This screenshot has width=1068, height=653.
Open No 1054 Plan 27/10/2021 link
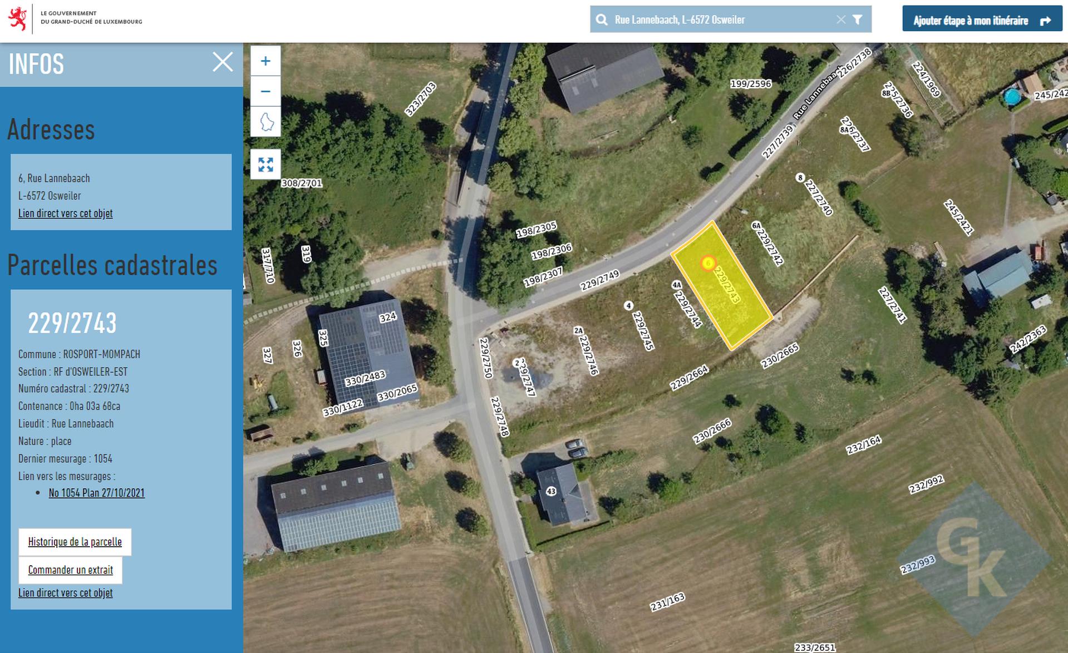click(96, 493)
